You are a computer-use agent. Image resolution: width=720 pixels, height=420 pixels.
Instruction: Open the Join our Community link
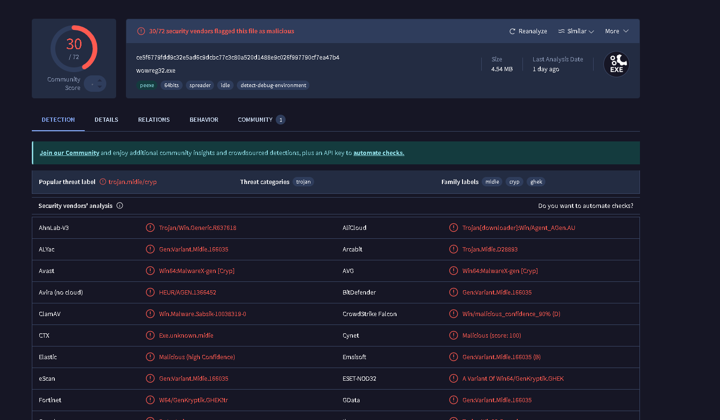[x=69, y=153]
